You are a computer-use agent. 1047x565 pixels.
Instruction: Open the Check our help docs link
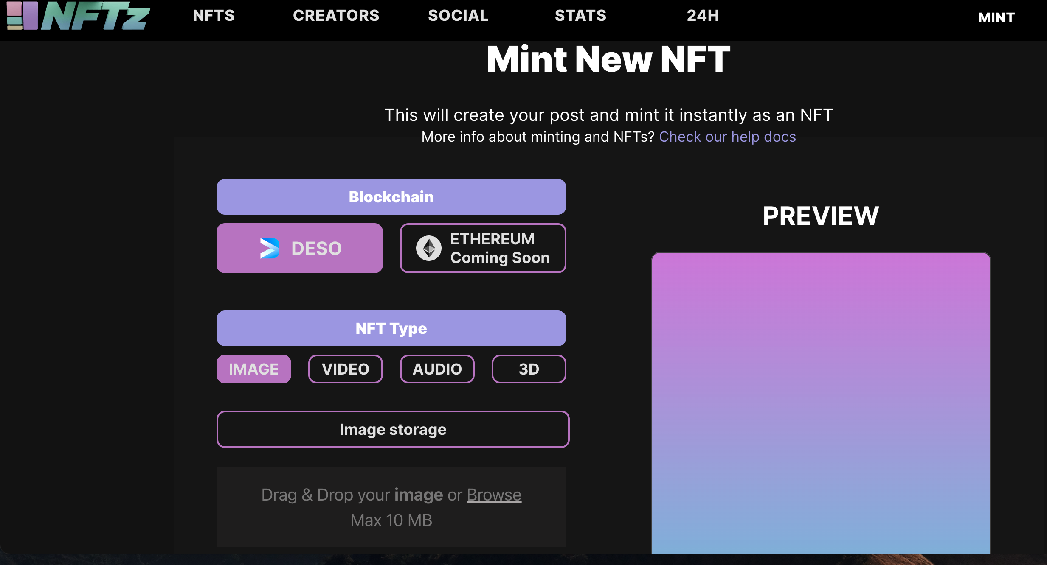[x=727, y=137]
